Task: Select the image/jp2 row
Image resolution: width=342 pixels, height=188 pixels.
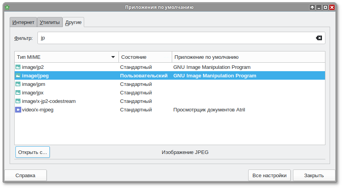Action: pyautogui.click(x=170, y=67)
